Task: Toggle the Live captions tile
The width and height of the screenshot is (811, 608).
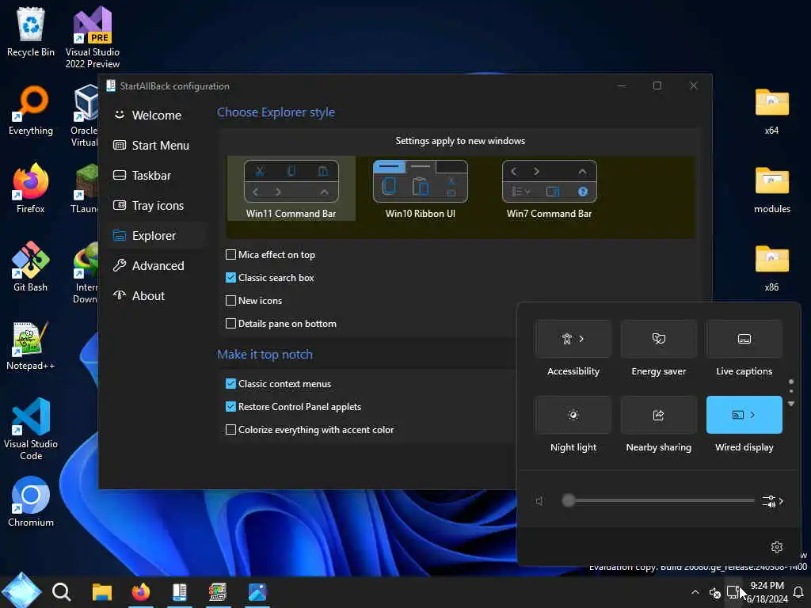Action: point(744,339)
